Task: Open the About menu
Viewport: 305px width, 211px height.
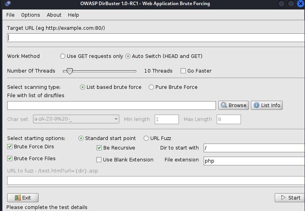Action: pos(54,15)
